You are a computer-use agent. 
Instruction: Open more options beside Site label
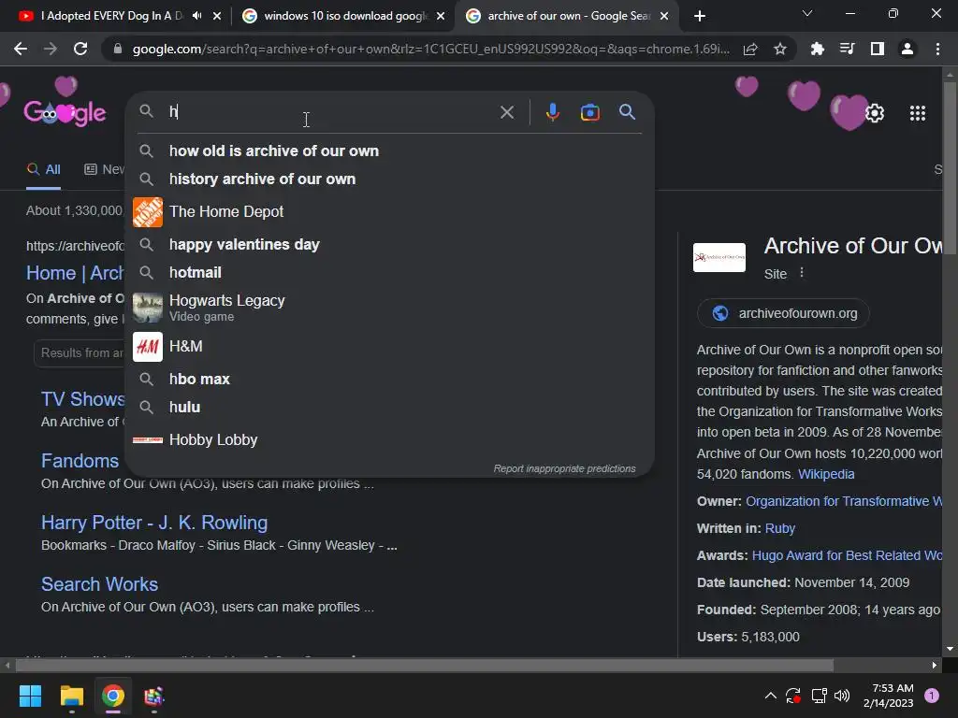(x=802, y=273)
